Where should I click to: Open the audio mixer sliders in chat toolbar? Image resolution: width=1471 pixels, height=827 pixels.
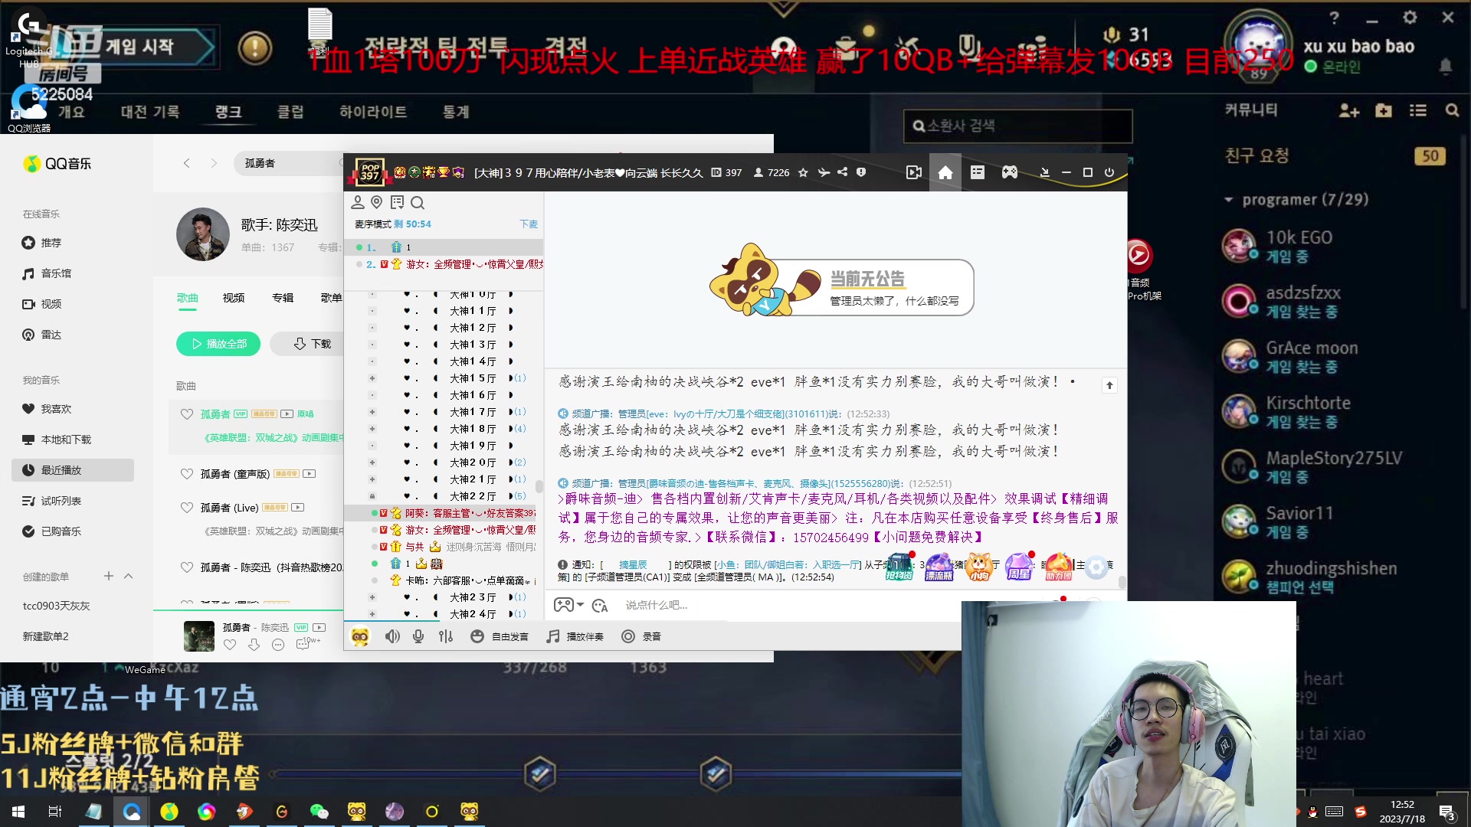point(446,636)
